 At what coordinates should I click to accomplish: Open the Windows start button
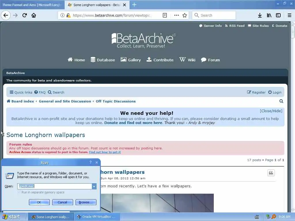coord(12,217)
